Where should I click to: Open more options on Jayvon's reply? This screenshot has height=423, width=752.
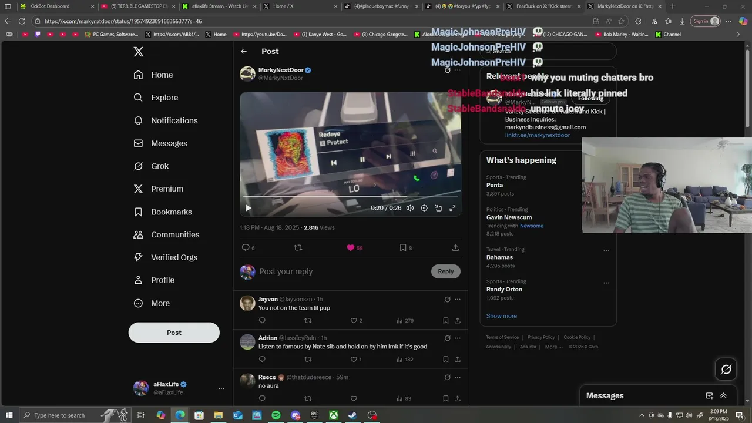[x=458, y=300]
